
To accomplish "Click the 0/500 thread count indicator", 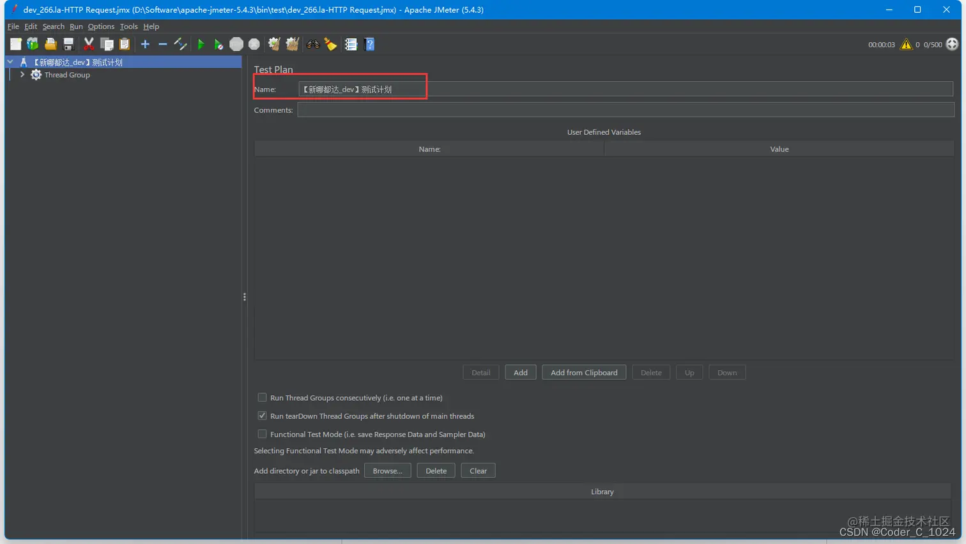I will point(933,45).
